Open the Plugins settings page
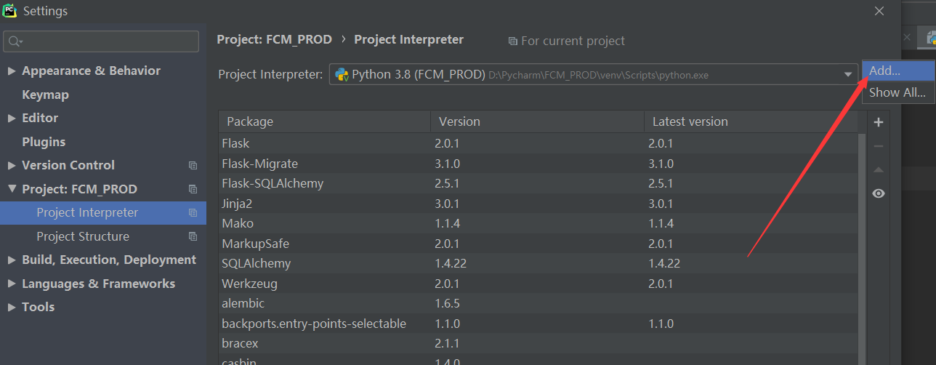This screenshot has width=936, height=365. pyautogui.click(x=44, y=142)
